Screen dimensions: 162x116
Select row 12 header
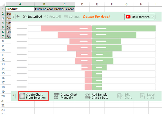(x=3, y=60)
